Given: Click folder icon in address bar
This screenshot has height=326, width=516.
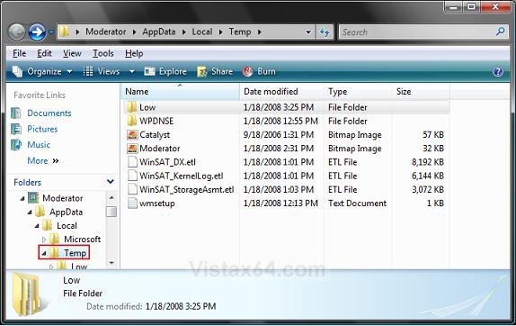Looking at the screenshot, I should coord(64,32).
